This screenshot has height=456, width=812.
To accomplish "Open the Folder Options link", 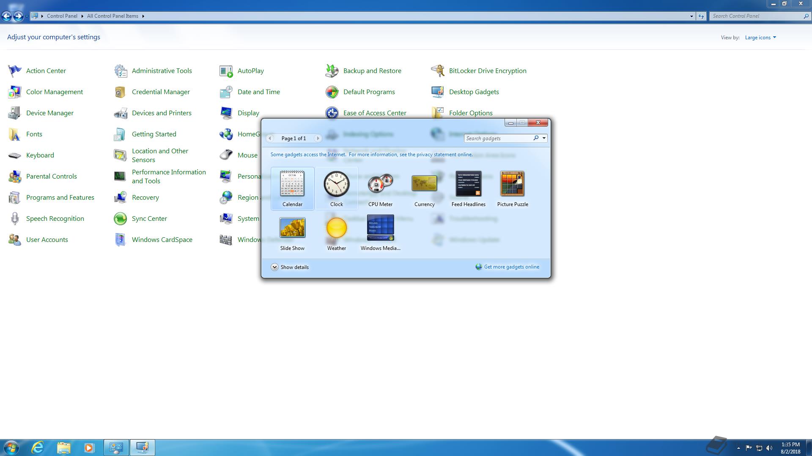I will point(471,113).
